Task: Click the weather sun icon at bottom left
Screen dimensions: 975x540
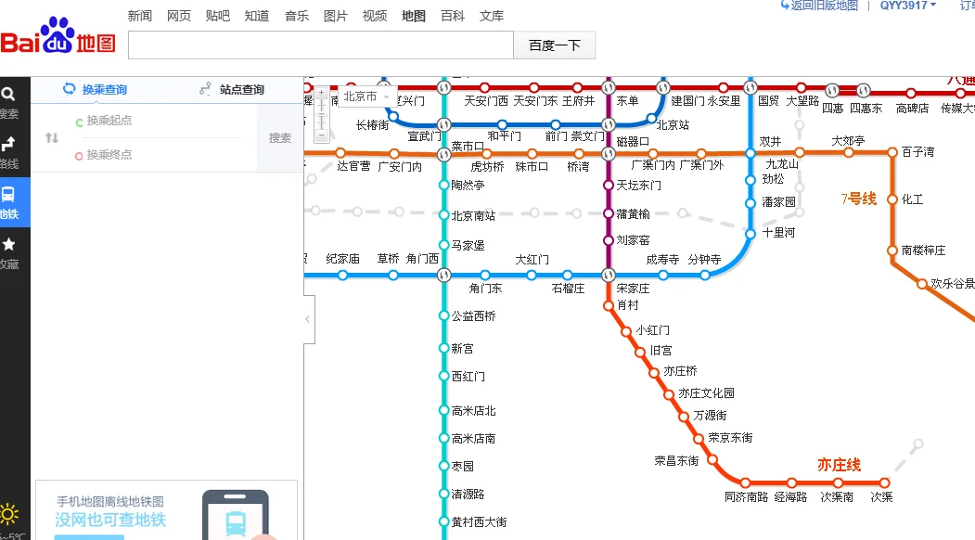Action: tap(7, 515)
